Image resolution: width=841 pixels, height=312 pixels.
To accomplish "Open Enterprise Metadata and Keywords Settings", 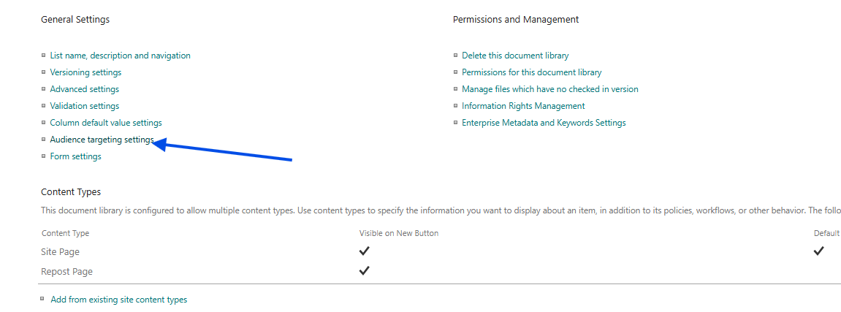I will click(x=544, y=123).
